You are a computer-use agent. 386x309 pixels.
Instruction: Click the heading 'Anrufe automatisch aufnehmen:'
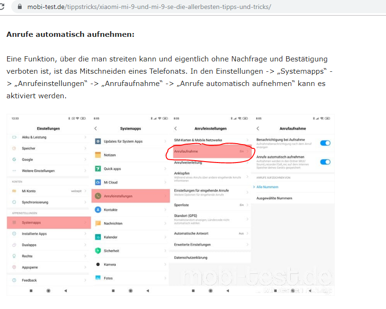pos(70,34)
